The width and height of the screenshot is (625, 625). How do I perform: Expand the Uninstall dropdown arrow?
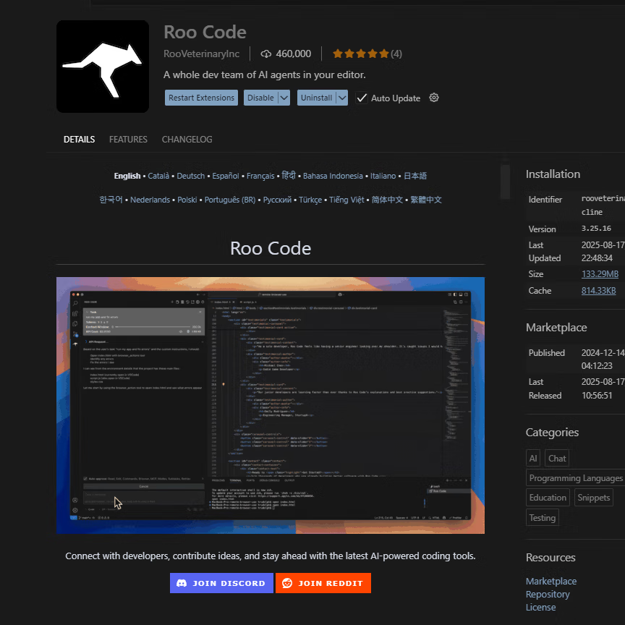[x=341, y=98]
